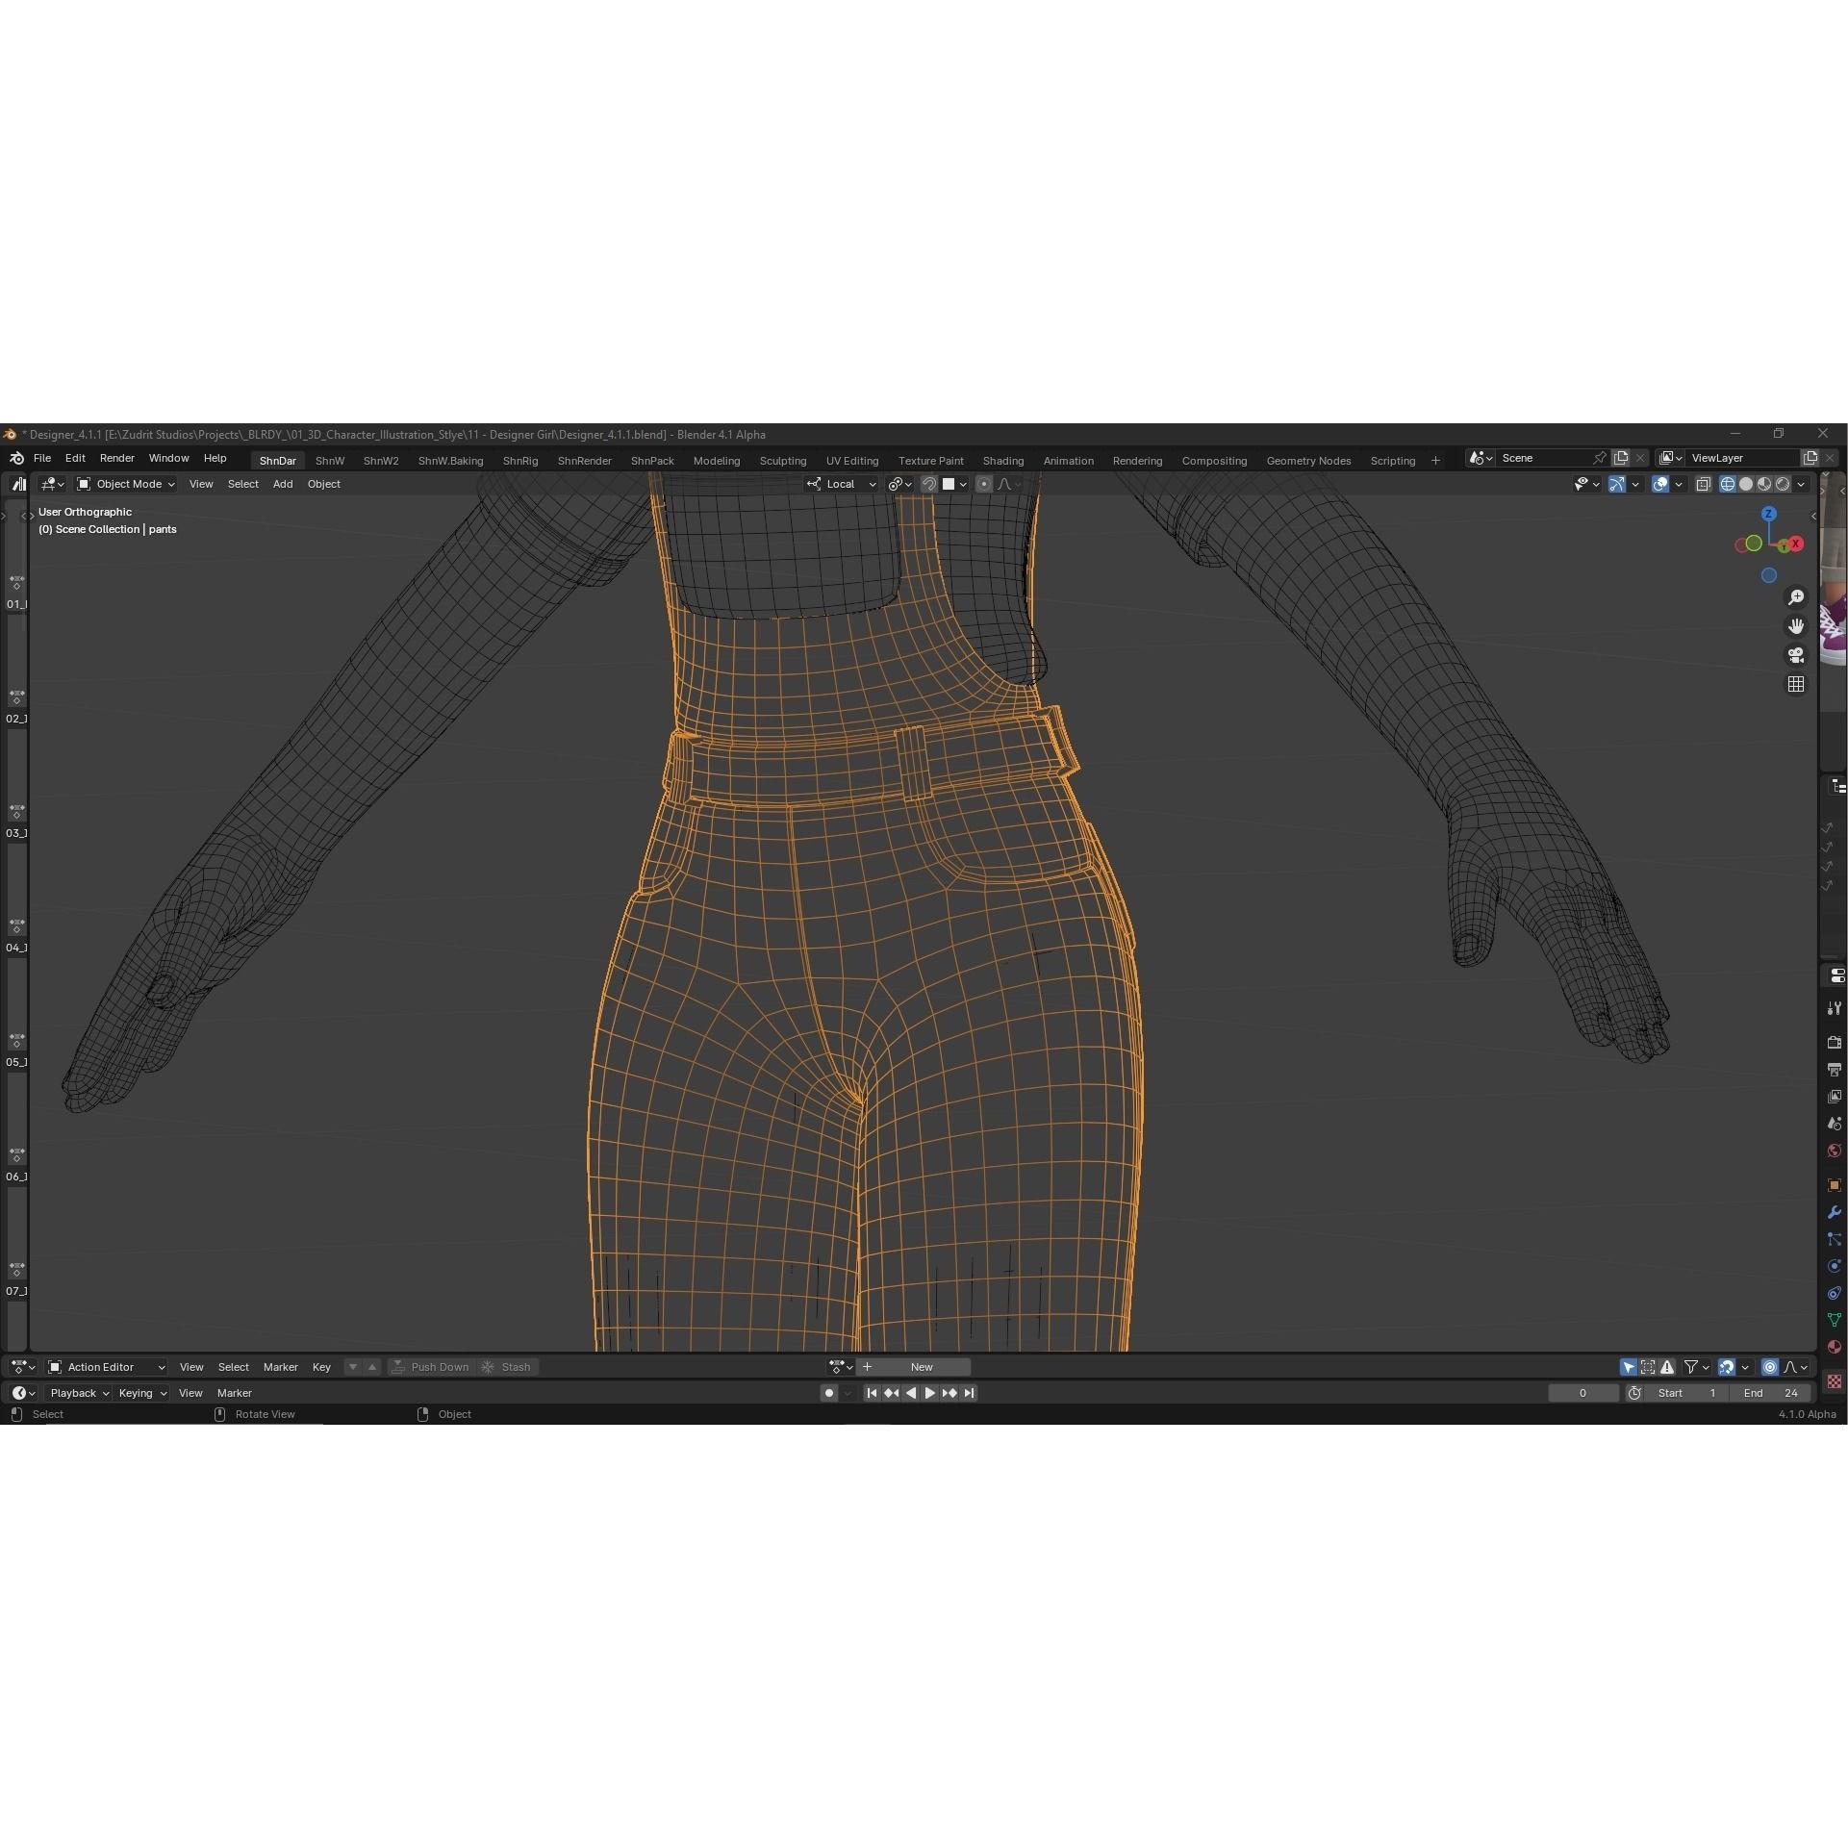
Task: Open the Playback dropdown
Action: [x=77, y=1393]
